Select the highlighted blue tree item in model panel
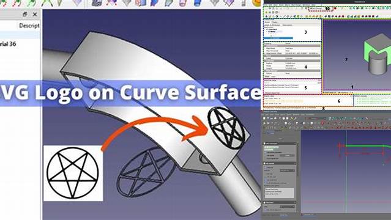Image resolution: width=391 pixels, height=220 pixels. click(x=278, y=38)
